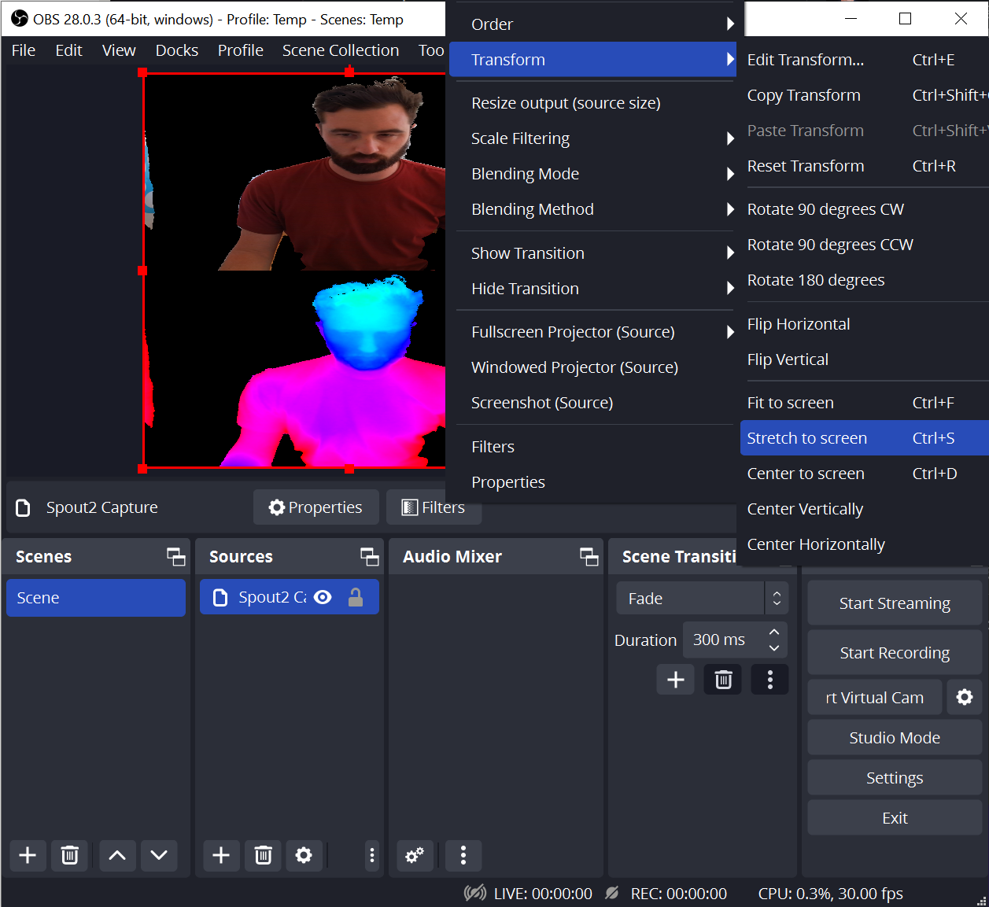This screenshot has width=989, height=907.
Task: Open the Edit menu
Action: pos(68,50)
